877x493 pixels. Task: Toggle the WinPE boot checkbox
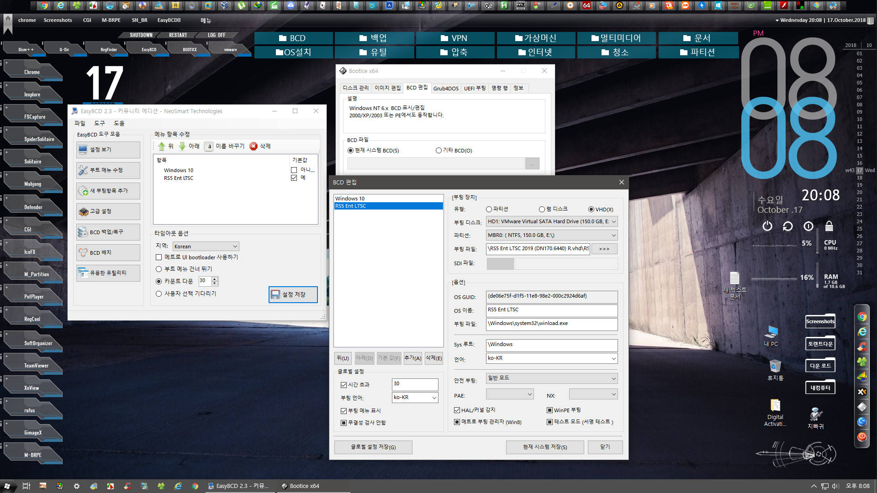pos(549,410)
